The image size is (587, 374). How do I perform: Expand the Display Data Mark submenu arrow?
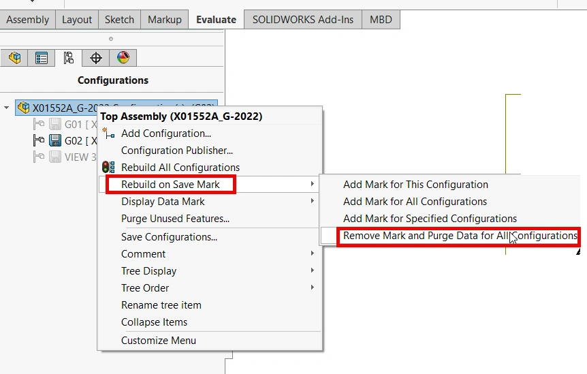click(x=312, y=201)
